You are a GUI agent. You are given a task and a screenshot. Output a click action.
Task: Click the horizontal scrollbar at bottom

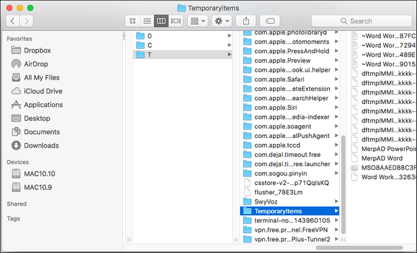coord(359,248)
